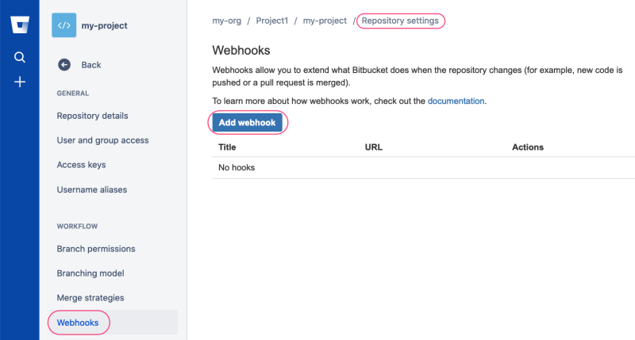Open the webhooks documentation link

456,101
